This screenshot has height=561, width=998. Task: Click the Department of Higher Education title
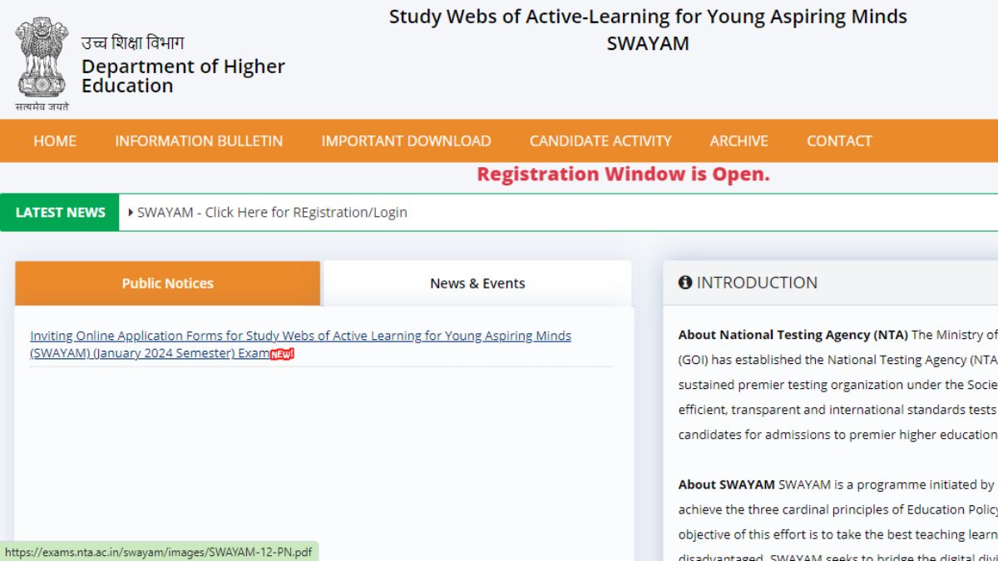point(183,76)
